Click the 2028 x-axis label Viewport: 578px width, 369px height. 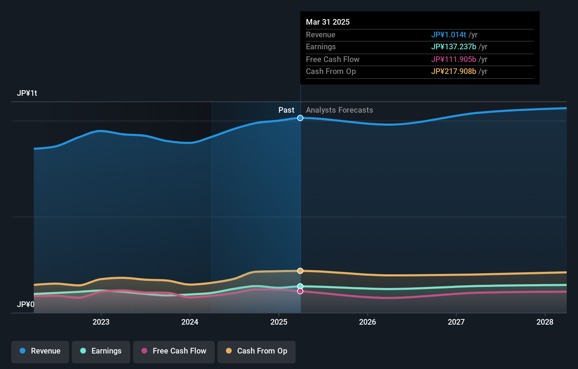pyautogui.click(x=545, y=322)
